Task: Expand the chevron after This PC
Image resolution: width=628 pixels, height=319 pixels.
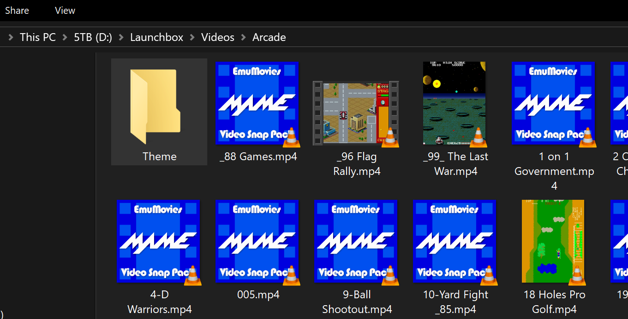Action: coord(65,37)
